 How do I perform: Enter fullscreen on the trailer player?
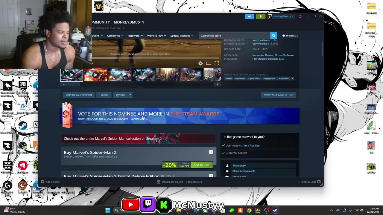pos(217,63)
